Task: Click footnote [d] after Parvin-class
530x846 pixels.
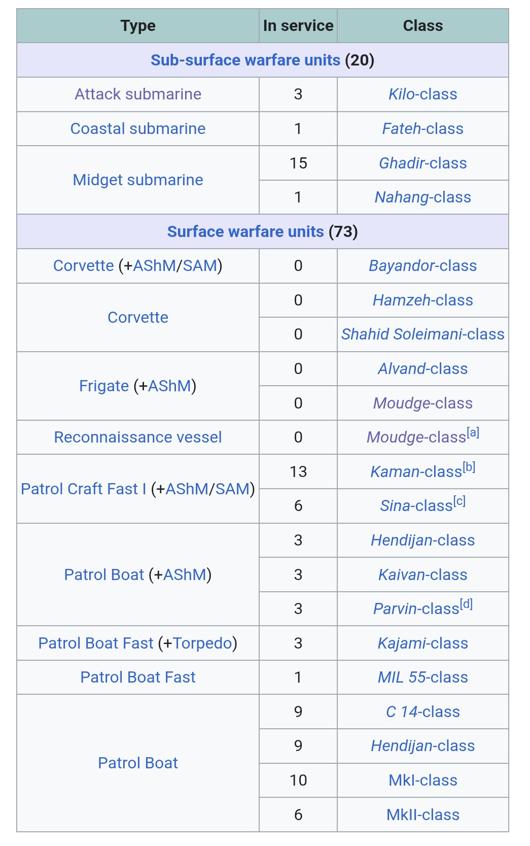Action: coord(467,604)
